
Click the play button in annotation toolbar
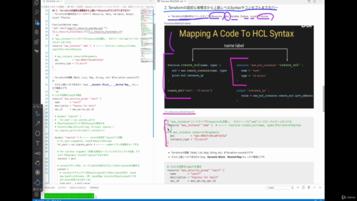coord(37,173)
